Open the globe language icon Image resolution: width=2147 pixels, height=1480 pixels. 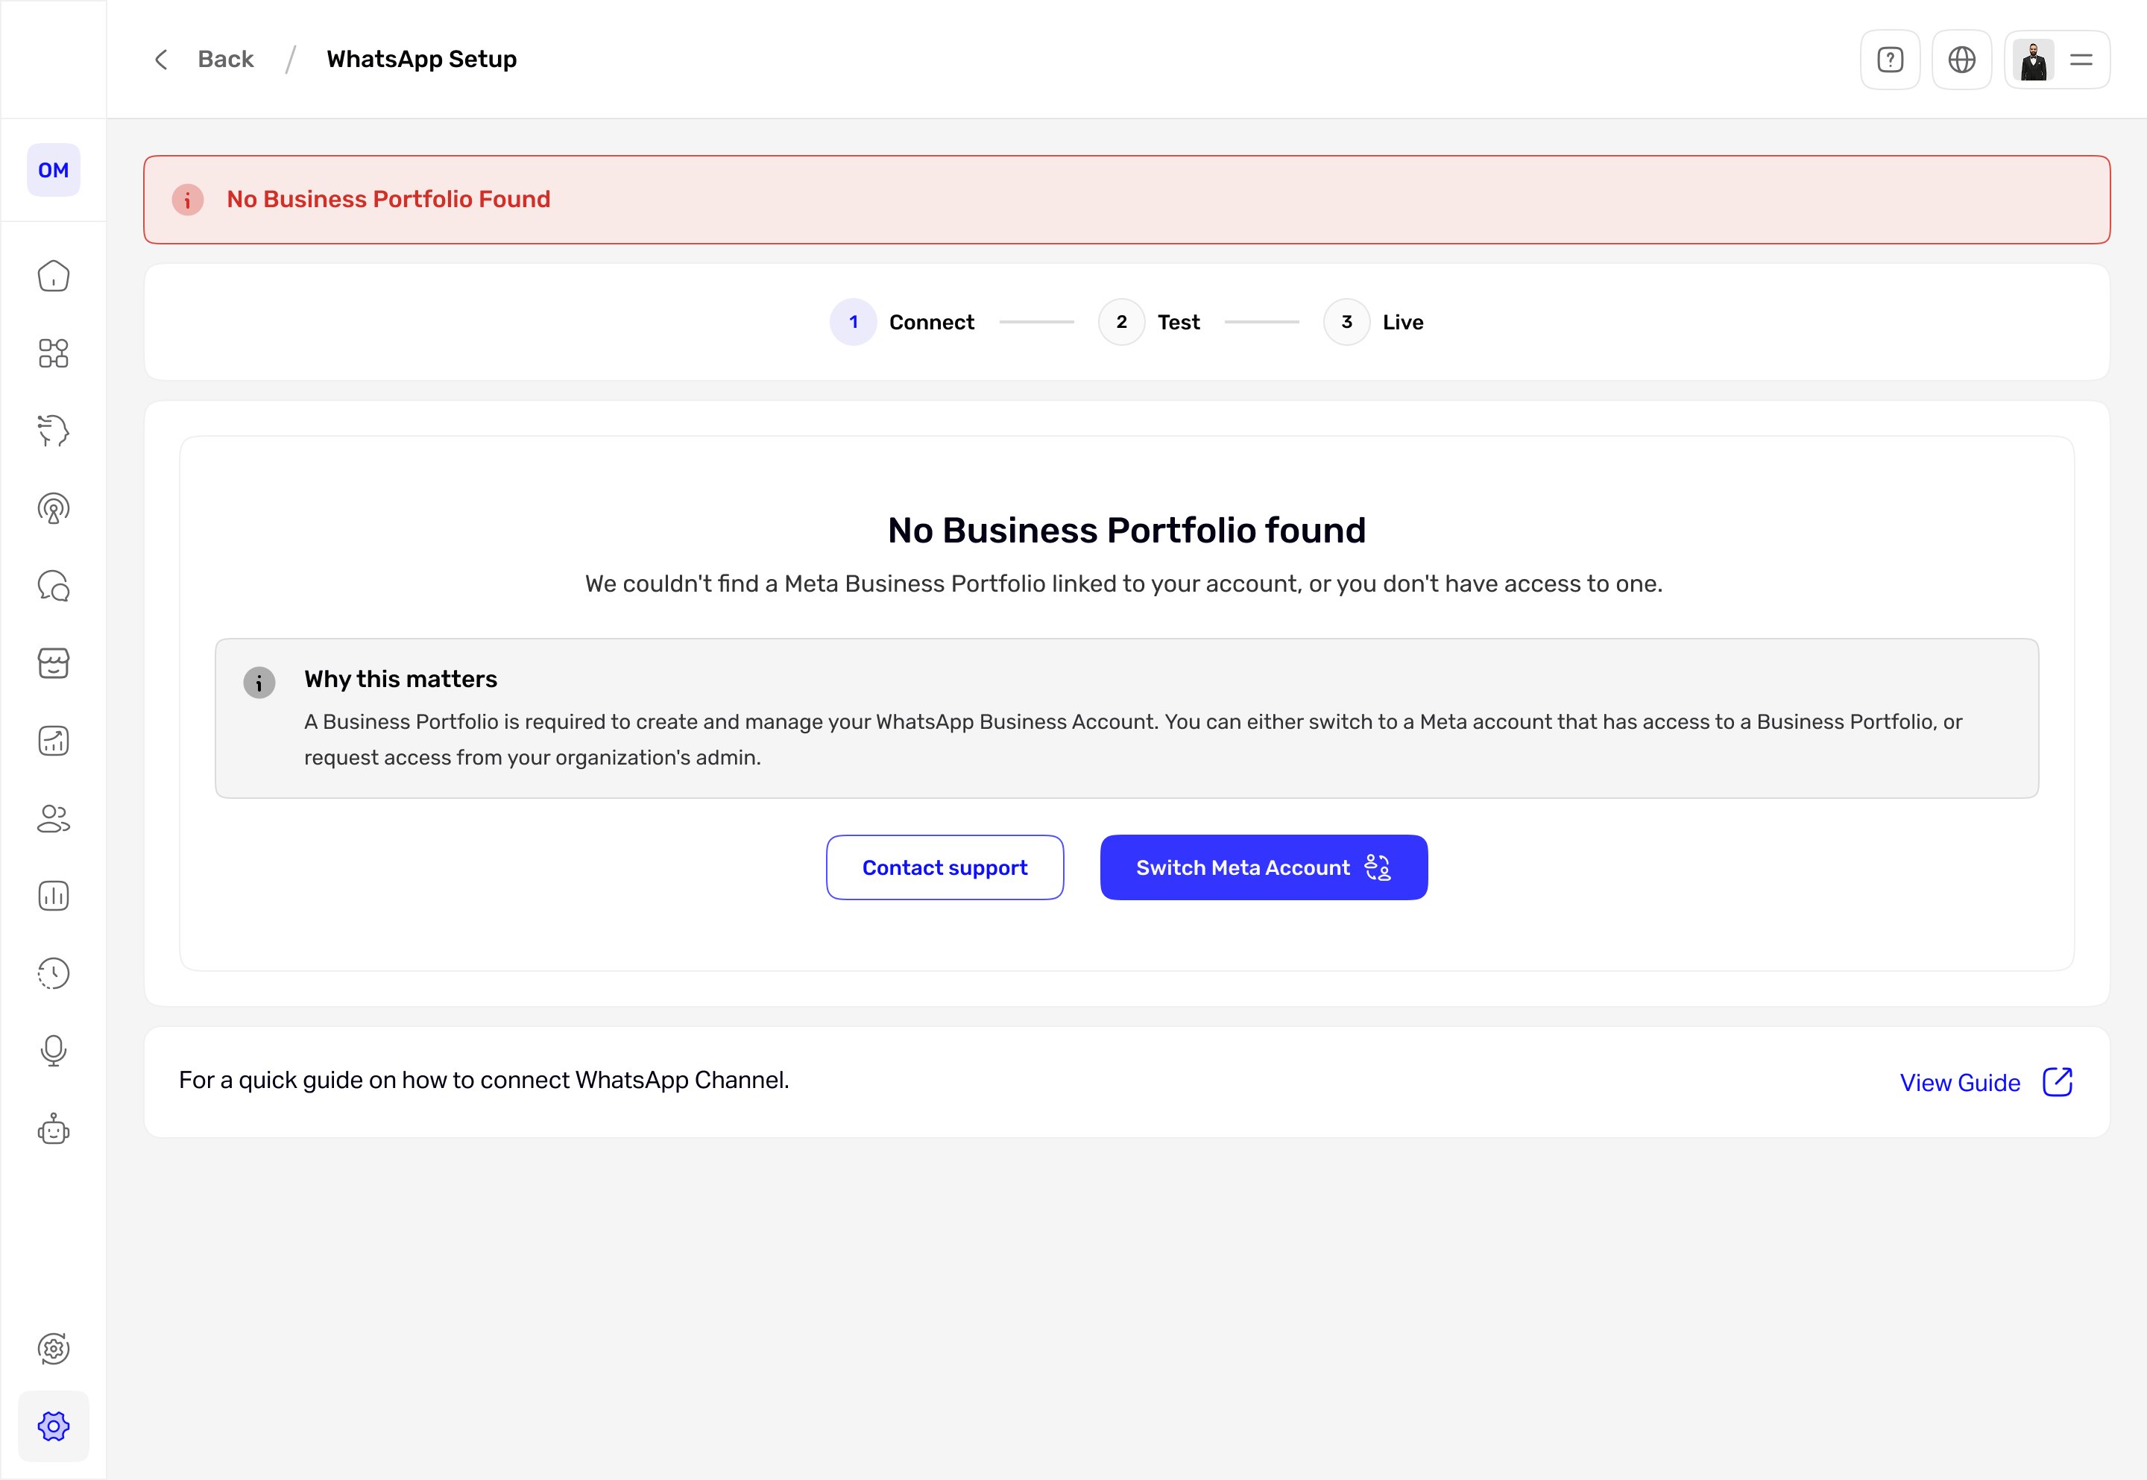(x=1961, y=60)
